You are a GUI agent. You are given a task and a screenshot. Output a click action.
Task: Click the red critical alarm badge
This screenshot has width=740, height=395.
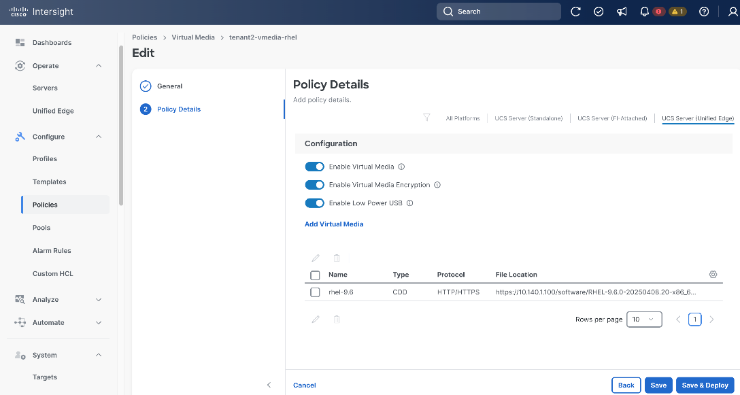[659, 12]
